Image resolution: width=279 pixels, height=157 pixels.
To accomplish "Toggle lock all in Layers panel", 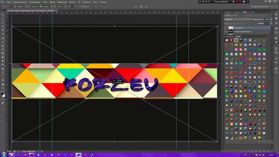I will coord(244,24).
